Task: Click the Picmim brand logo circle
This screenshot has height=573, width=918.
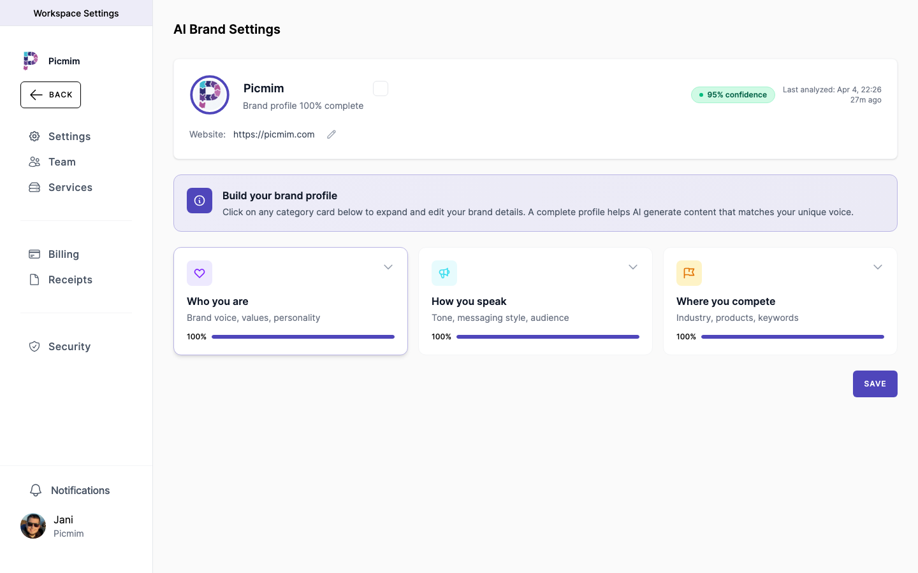Action: coord(210,95)
